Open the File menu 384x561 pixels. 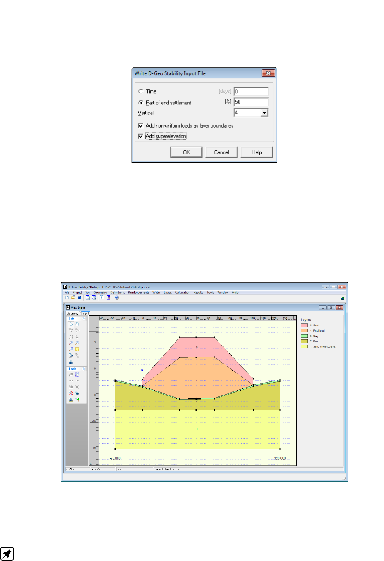67,292
